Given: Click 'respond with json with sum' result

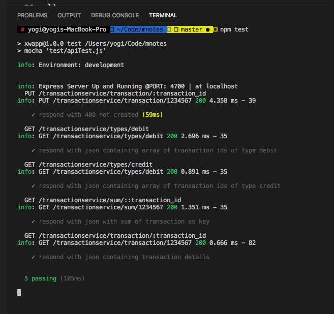Looking at the screenshot, I should click(124, 222).
